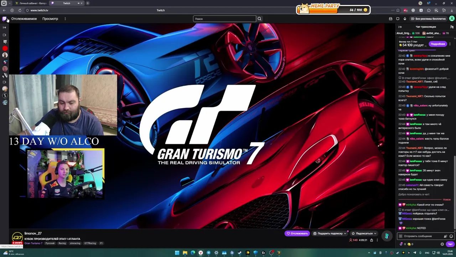
Task: Open File Explorer on the taskbar
Action: 185,253
